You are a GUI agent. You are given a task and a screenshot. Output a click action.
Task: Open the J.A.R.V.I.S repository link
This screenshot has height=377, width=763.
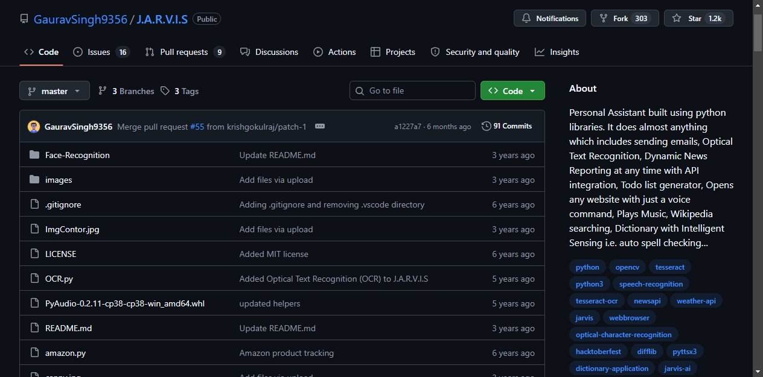[162, 19]
